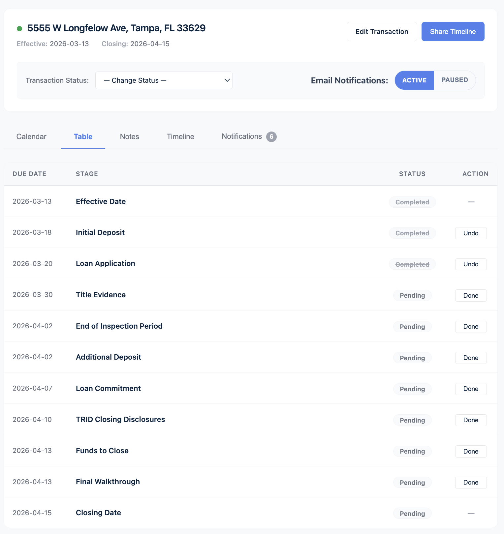The width and height of the screenshot is (504, 534).
Task: Mark End of Inspection Period done
Action: [x=471, y=326]
